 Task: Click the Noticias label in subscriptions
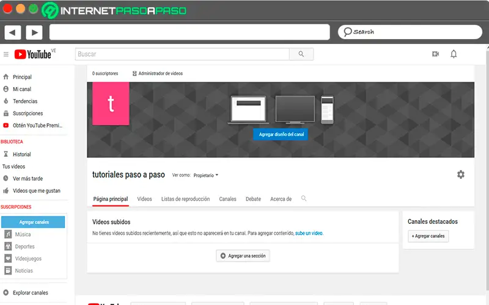[24, 270]
